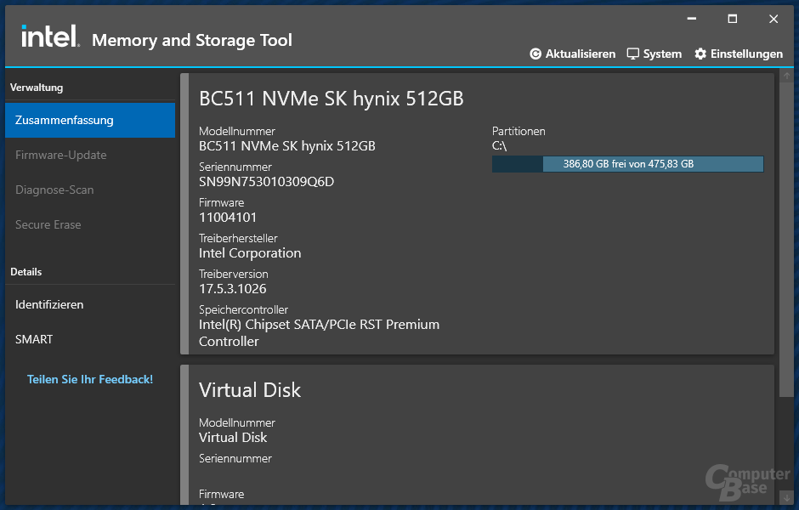Click the Partitionen label

point(518,132)
